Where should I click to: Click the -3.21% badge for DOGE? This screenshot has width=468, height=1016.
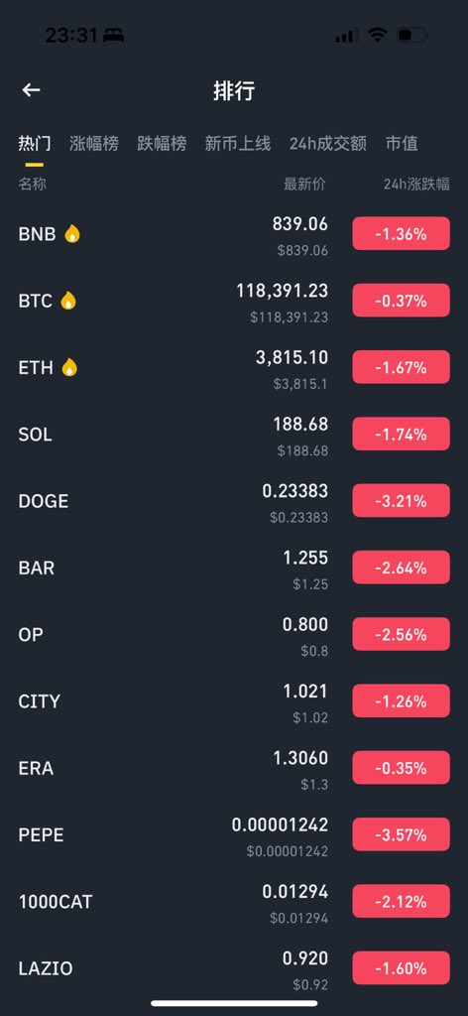[x=401, y=501]
